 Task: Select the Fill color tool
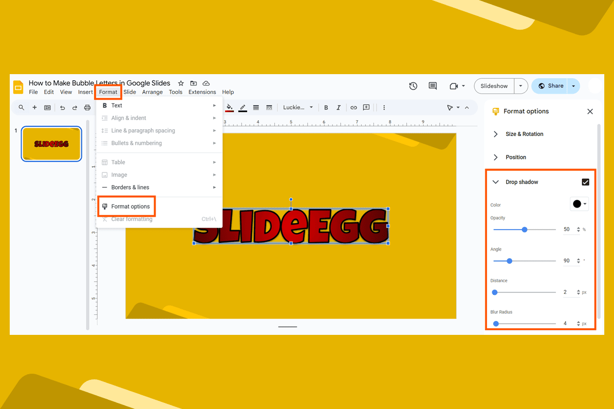229,107
